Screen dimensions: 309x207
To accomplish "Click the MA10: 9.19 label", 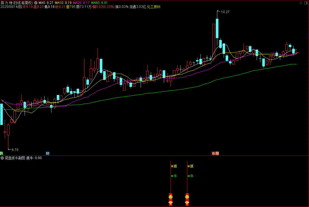I will pos(63,3).
